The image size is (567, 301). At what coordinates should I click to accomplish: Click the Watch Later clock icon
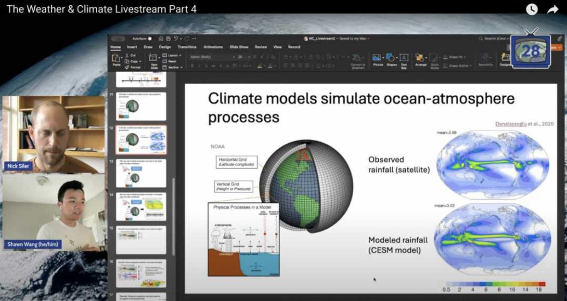coord(531,9)
